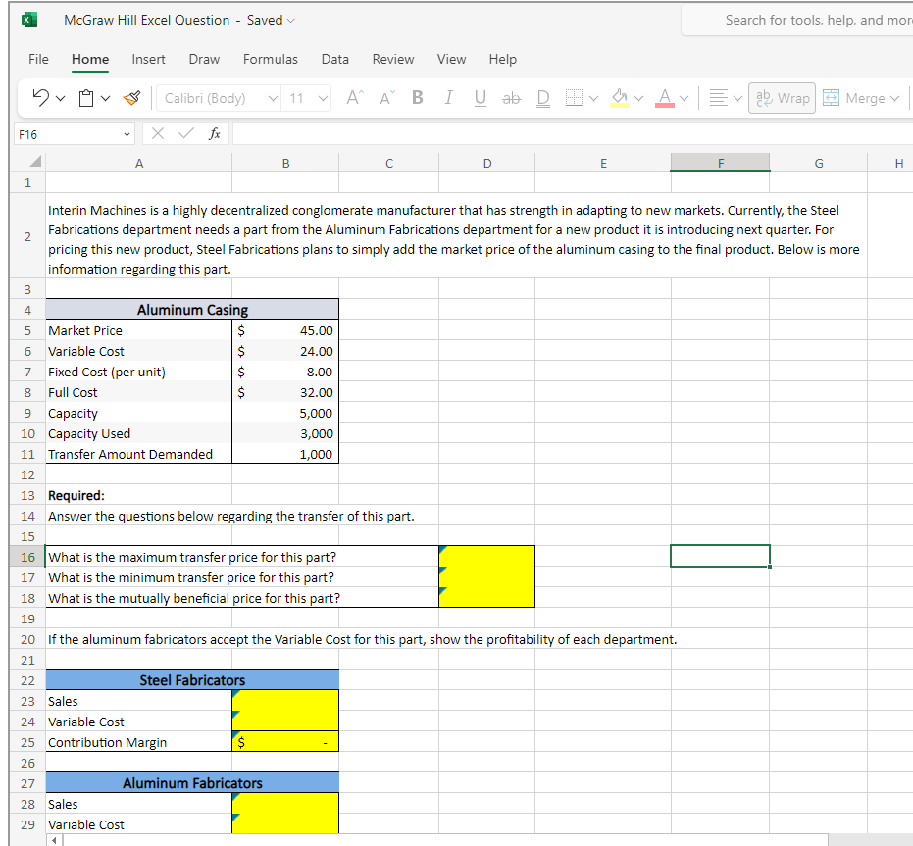Click the cell entry confirm checkmark
The height and width of the screenshot is (846, 913).
click(186, 132)
